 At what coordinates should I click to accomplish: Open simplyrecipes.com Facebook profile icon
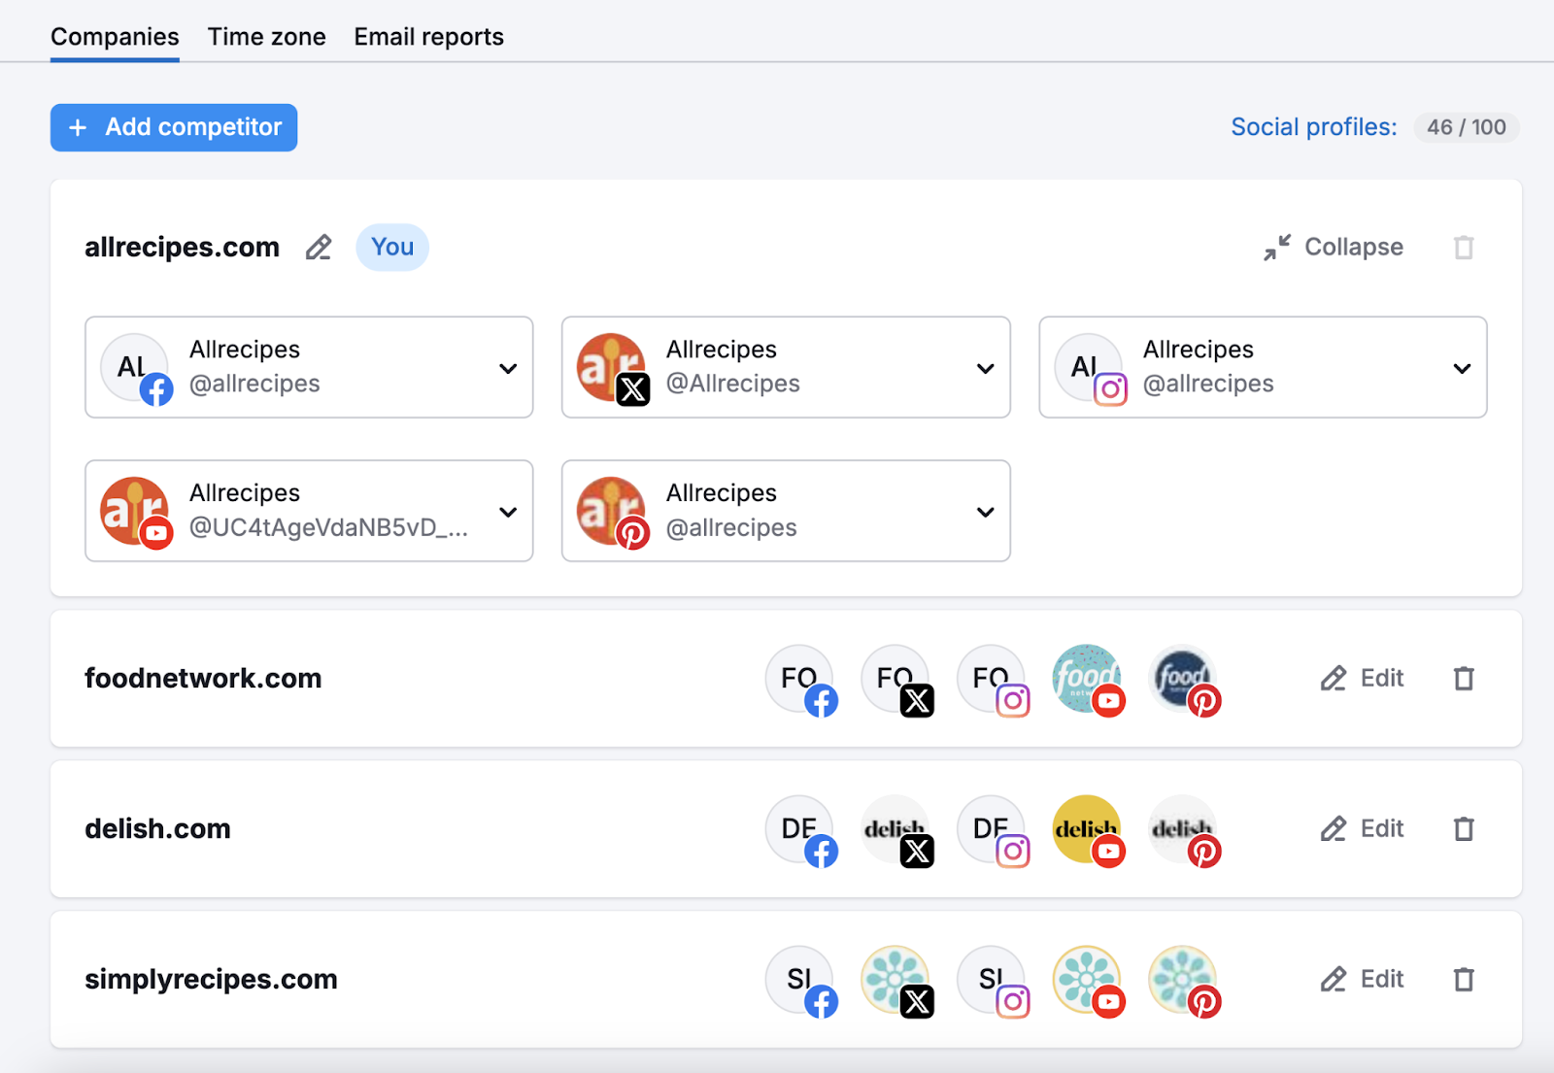point(800,980)
